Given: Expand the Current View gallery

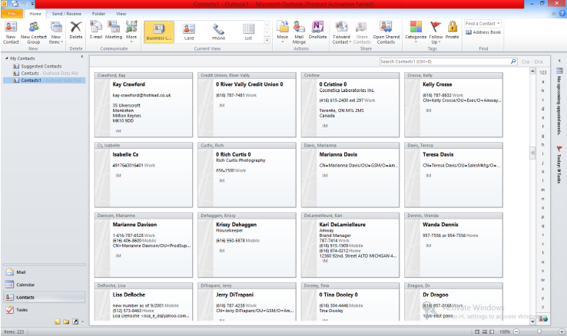Looking at the screenshot, I should (267, 40).
